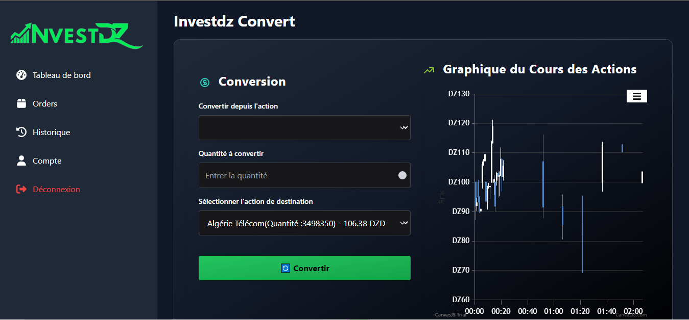The height and width of the screenshot is (320, 689).
Task: Click the Tableau de bord gauge icon
Action: 21,75
